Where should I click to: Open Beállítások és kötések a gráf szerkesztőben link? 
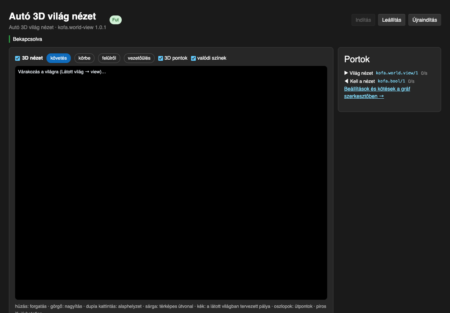(377, 92)
